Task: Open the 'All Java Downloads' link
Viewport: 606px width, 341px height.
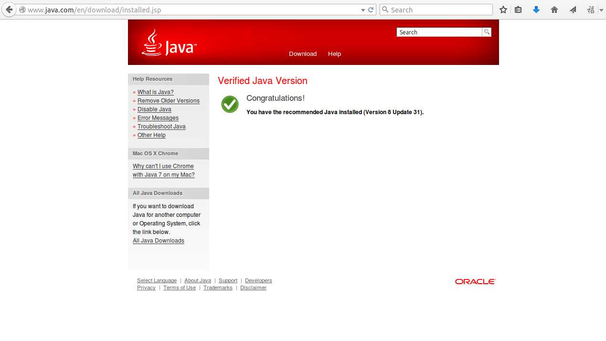Action: [x=159, y=241]
